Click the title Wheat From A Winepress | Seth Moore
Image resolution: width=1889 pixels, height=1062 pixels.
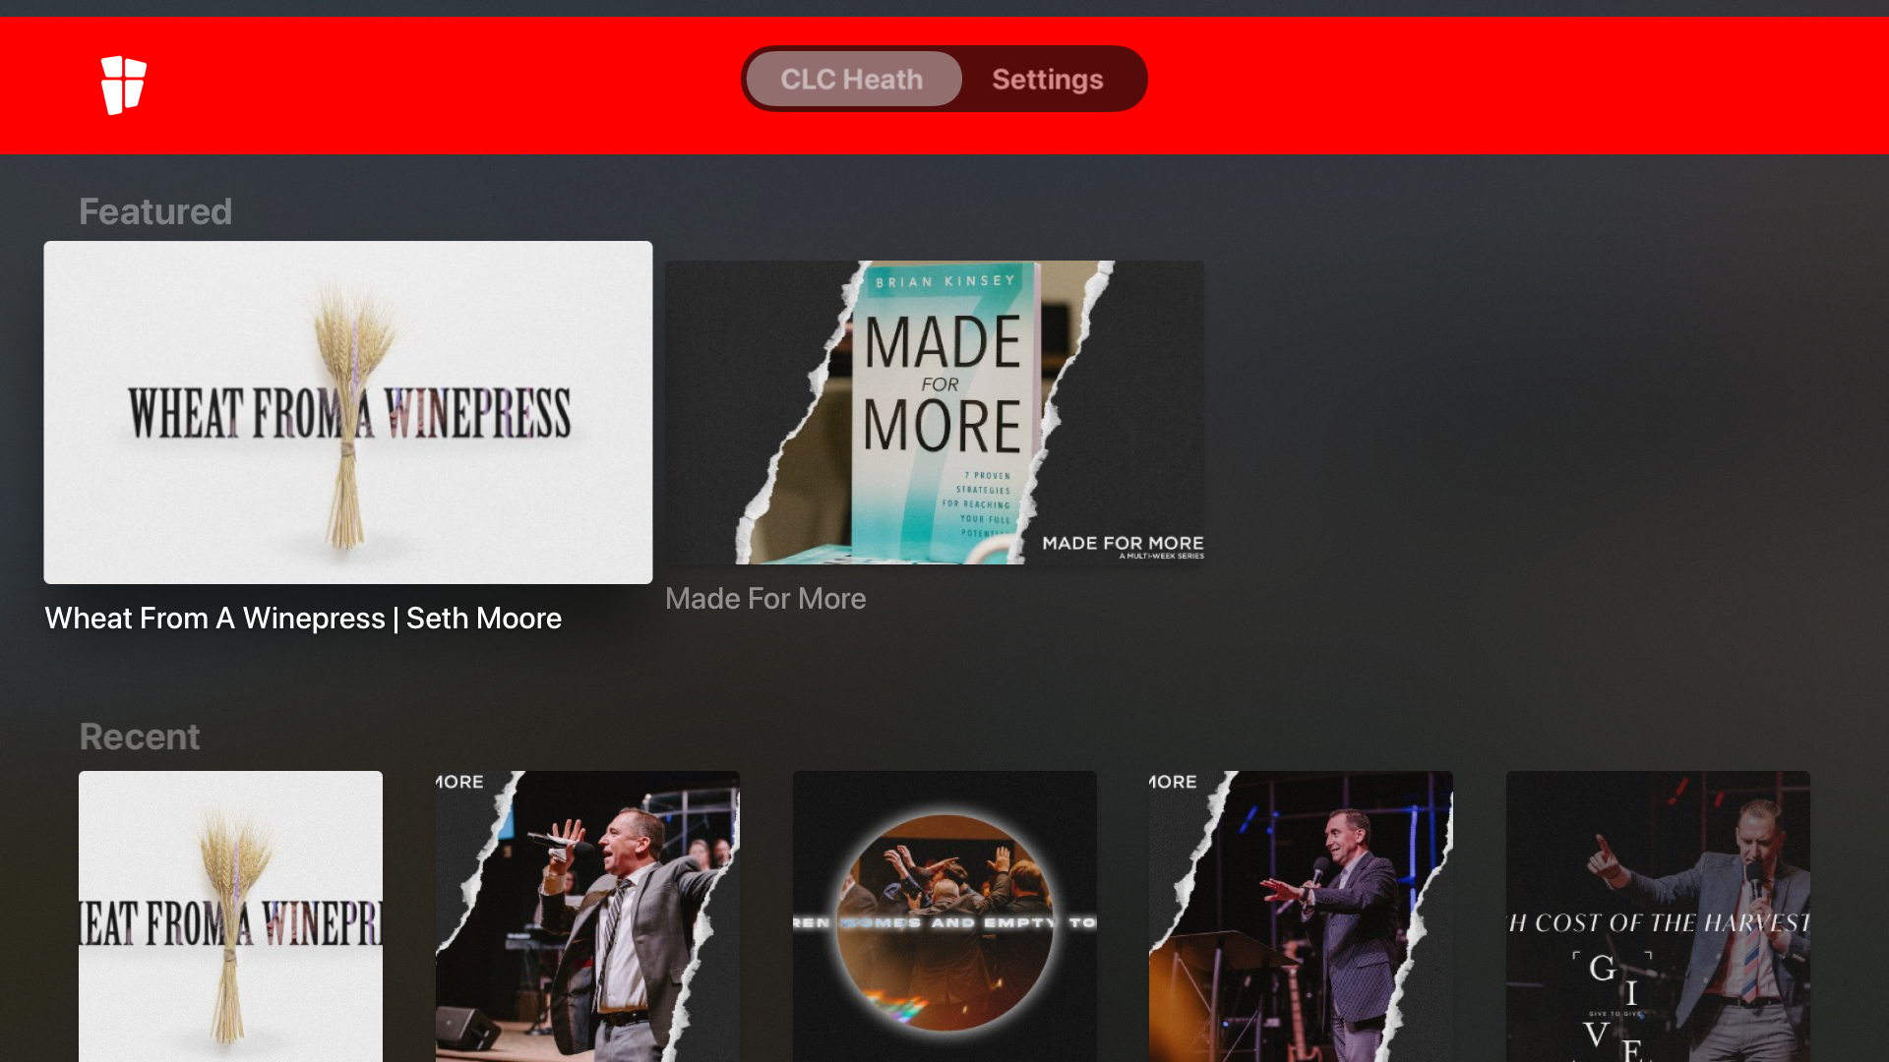(x=303, y=619)
